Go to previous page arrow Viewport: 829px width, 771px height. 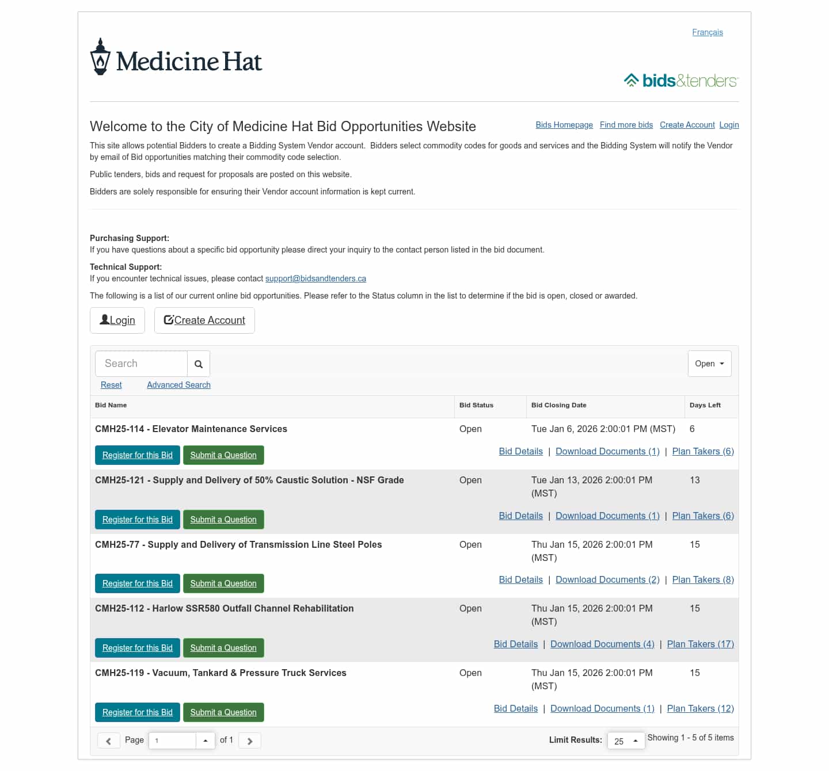tap(108, 741)
